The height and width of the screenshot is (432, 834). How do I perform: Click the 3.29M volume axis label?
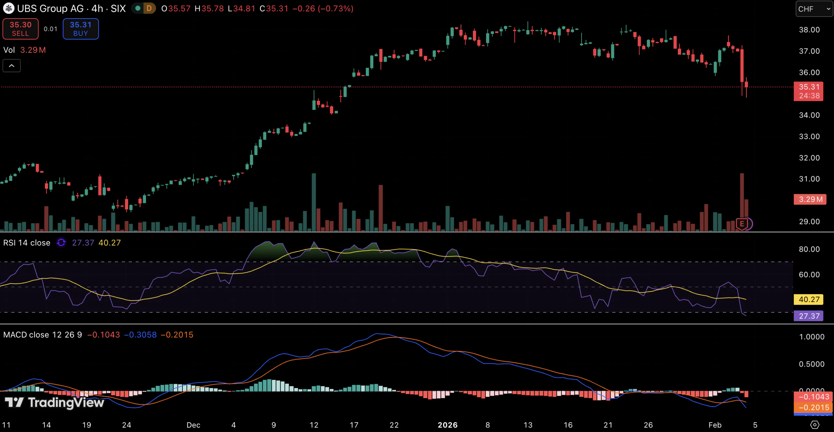point(810,199)
